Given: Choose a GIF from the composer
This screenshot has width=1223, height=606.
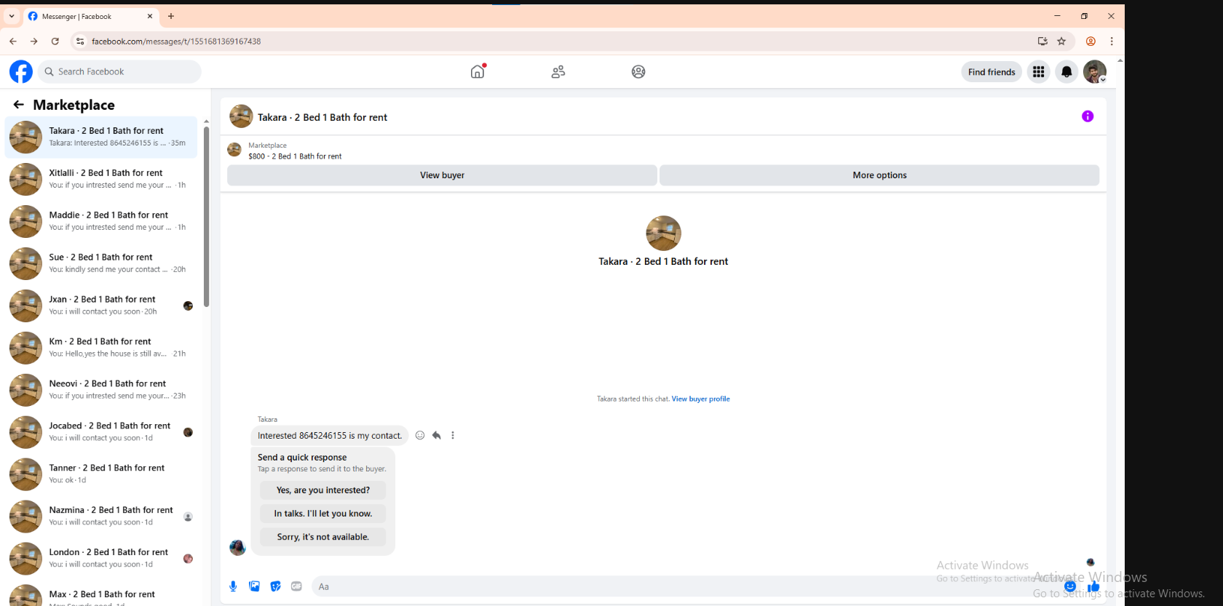Looking at the screenshot, I should (296, 586).
